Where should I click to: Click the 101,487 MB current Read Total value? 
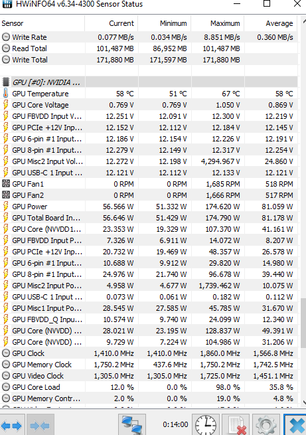115,48
